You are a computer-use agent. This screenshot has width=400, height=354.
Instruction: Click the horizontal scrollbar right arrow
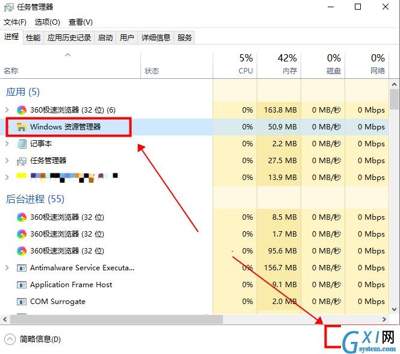(384, 319)
